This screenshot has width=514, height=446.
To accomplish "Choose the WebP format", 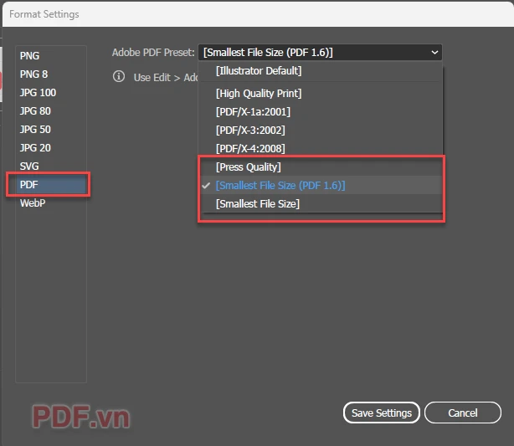I will 51,202.
